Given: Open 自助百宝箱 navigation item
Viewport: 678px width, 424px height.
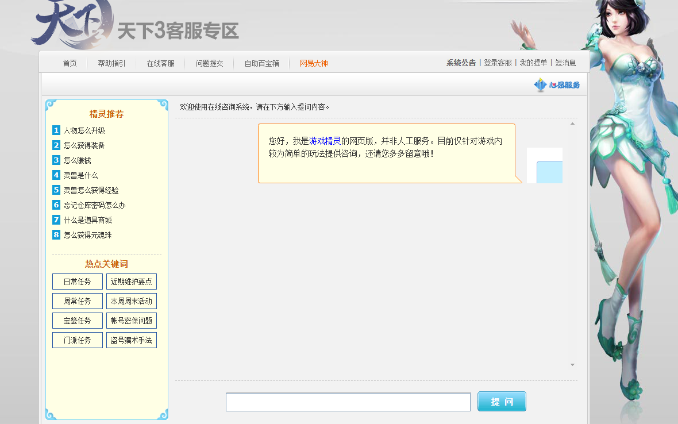Looking at the screenshot, I should point(261,64).
